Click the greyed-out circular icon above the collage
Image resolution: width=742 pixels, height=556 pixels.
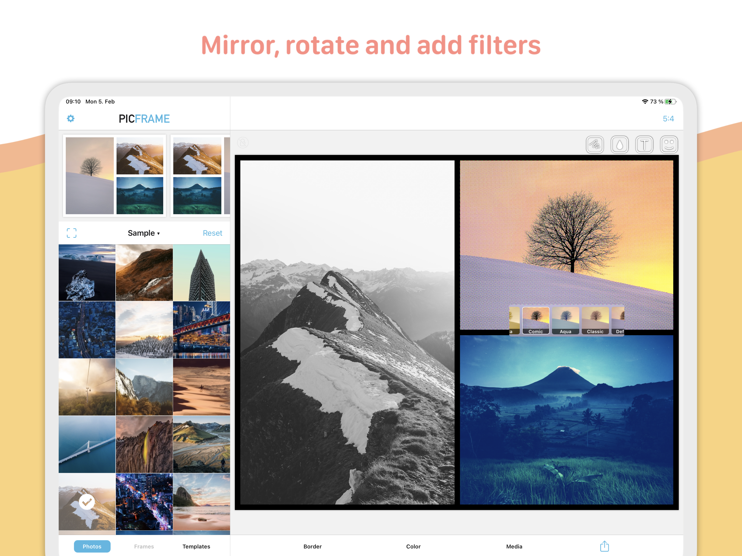243,143
